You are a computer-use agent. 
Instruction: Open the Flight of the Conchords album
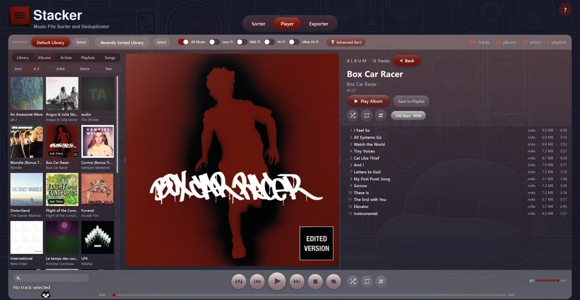click(62, 189)
